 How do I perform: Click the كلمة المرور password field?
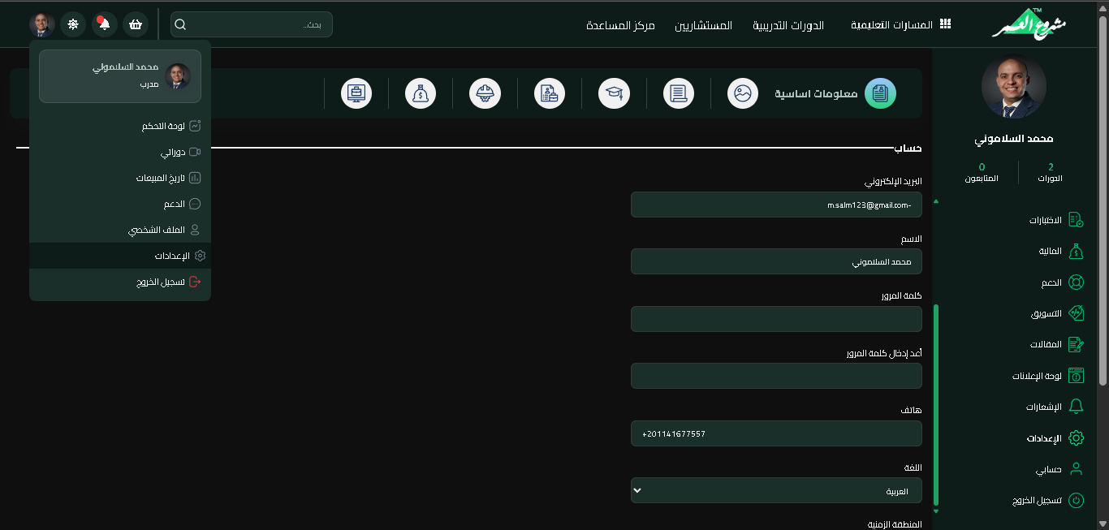click(776, 319)
